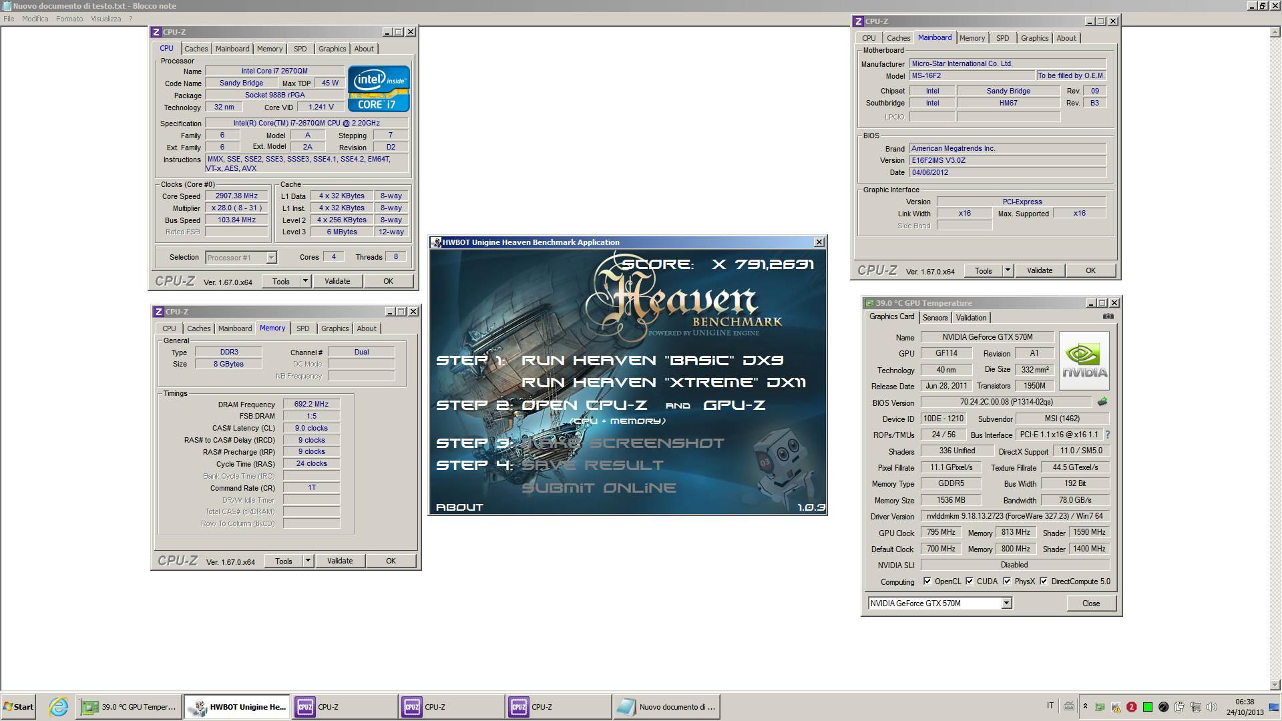Click Open CPU-Z in Heaven window
Image resolution: width=1282 pixels, height=721 pixels.
tap(584, 405)
